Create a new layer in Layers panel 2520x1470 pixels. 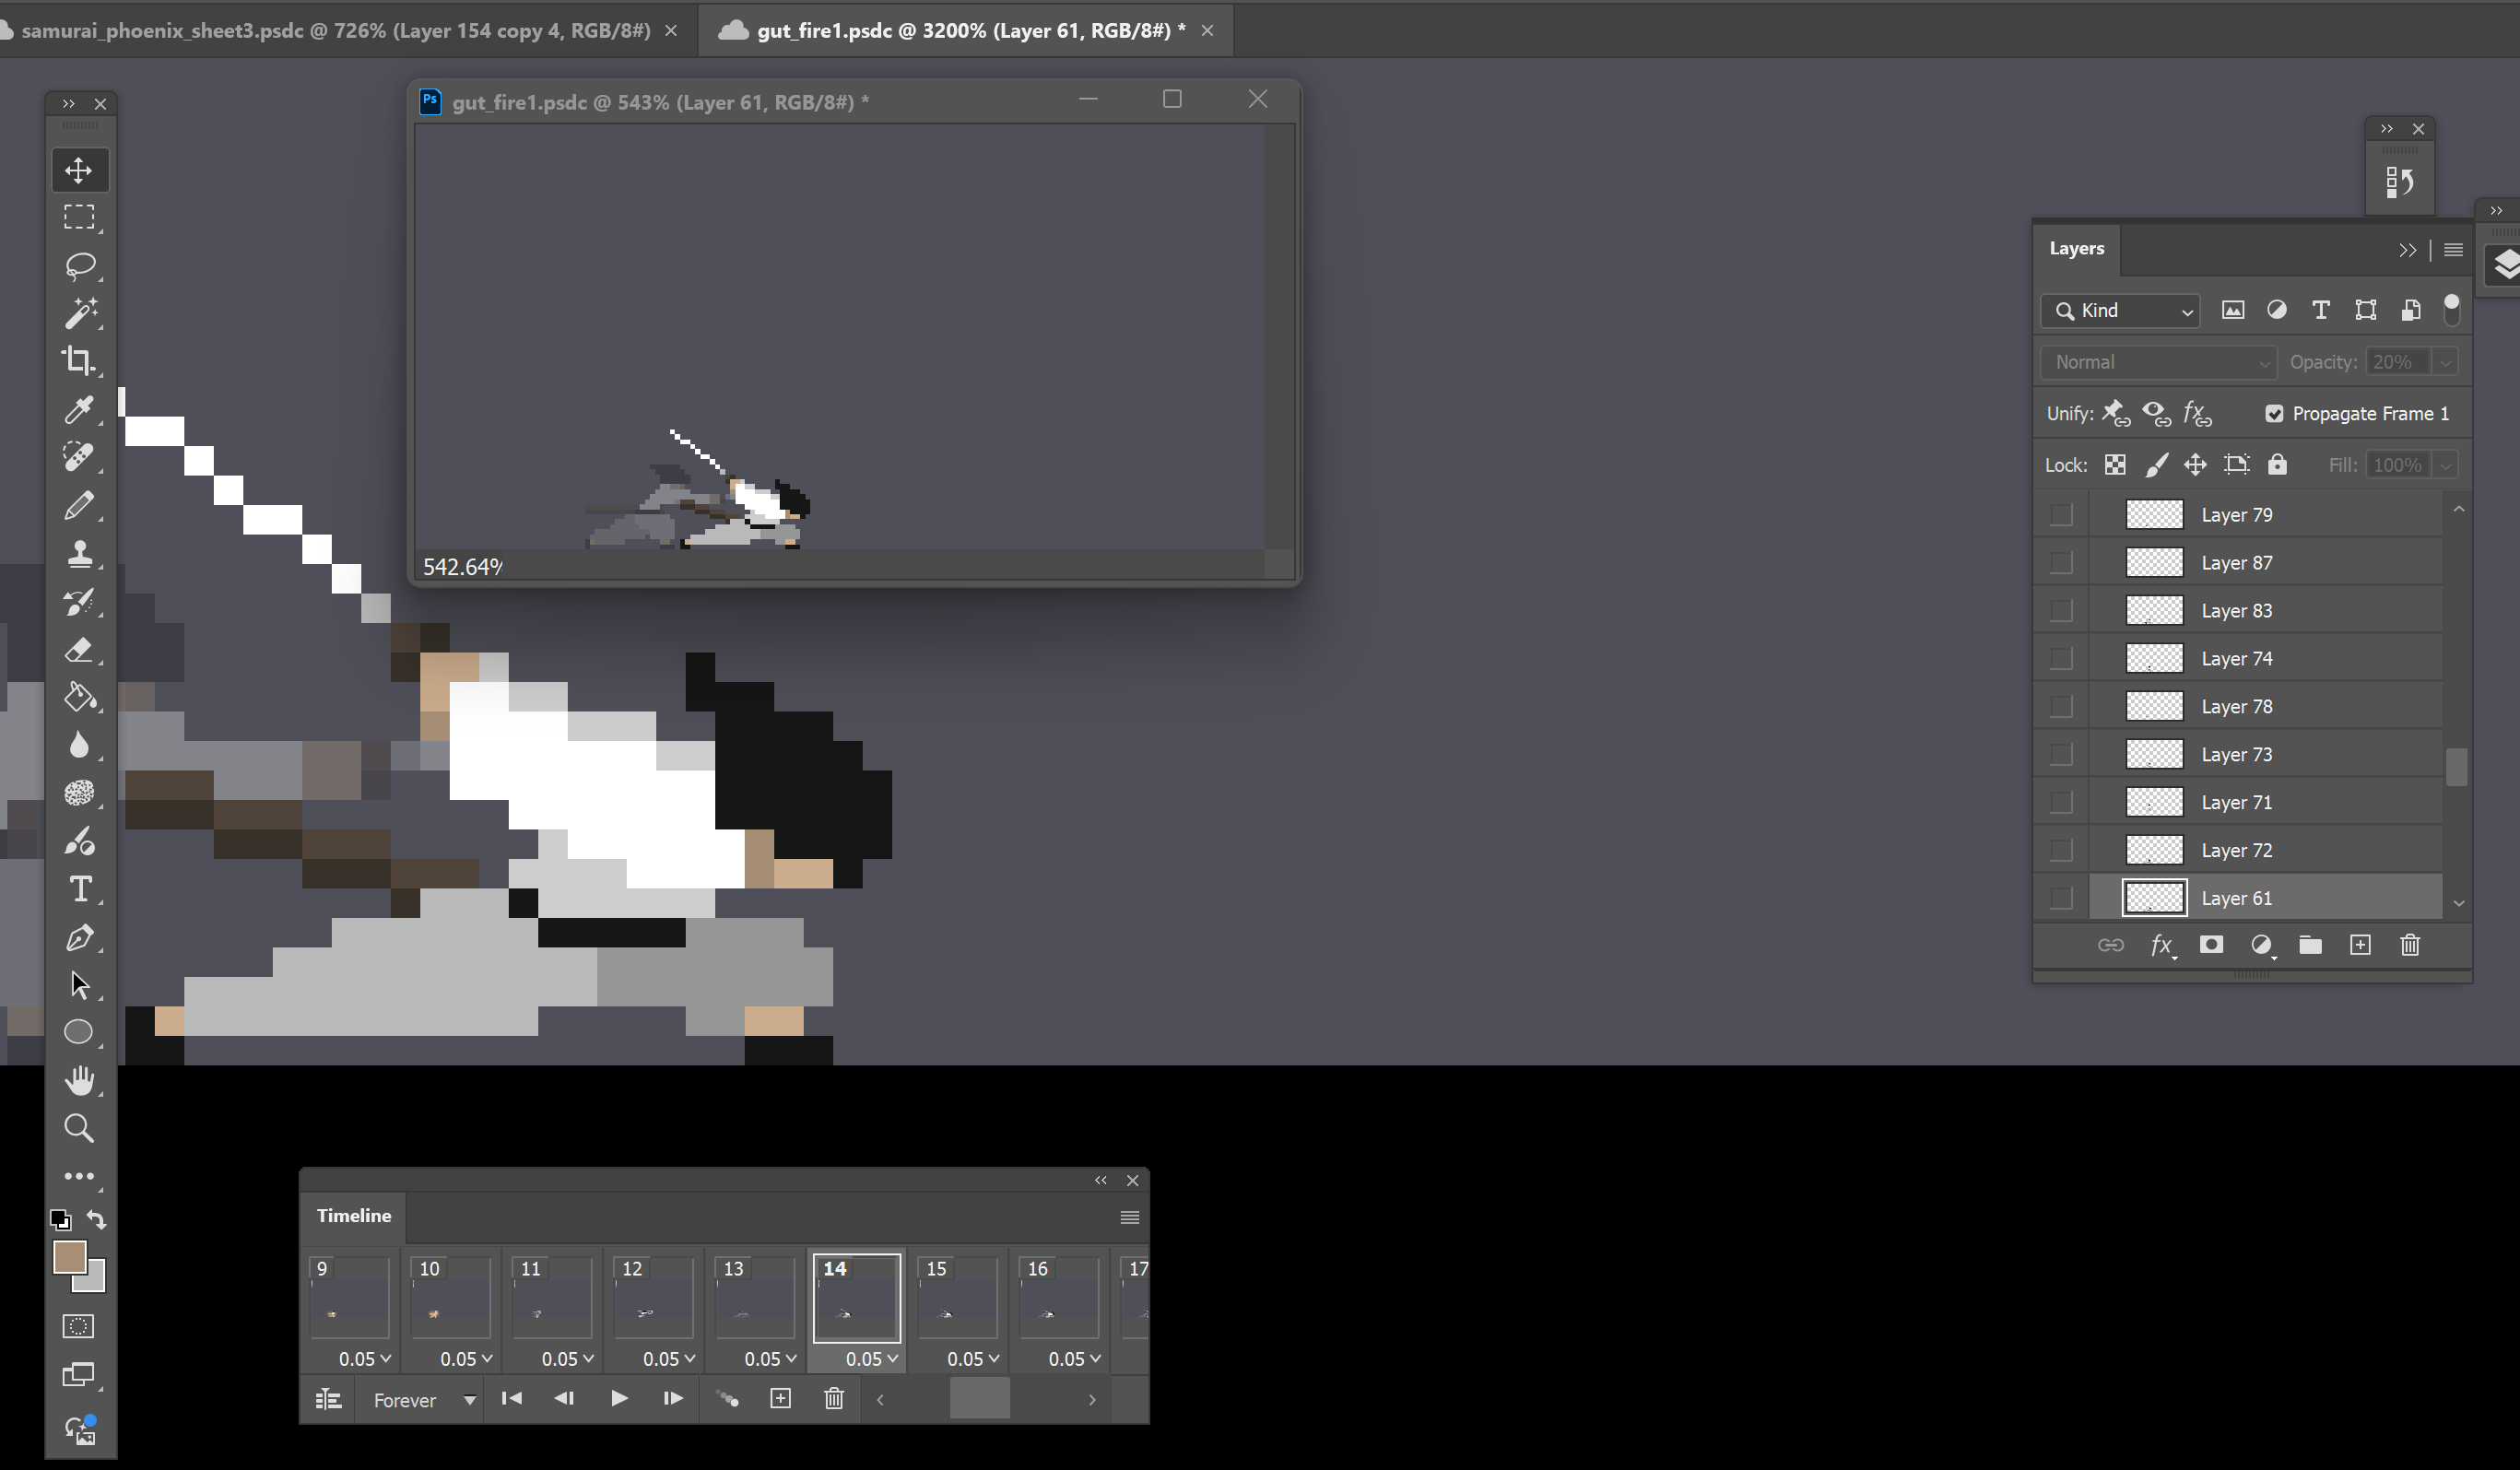click(2359, 945)
